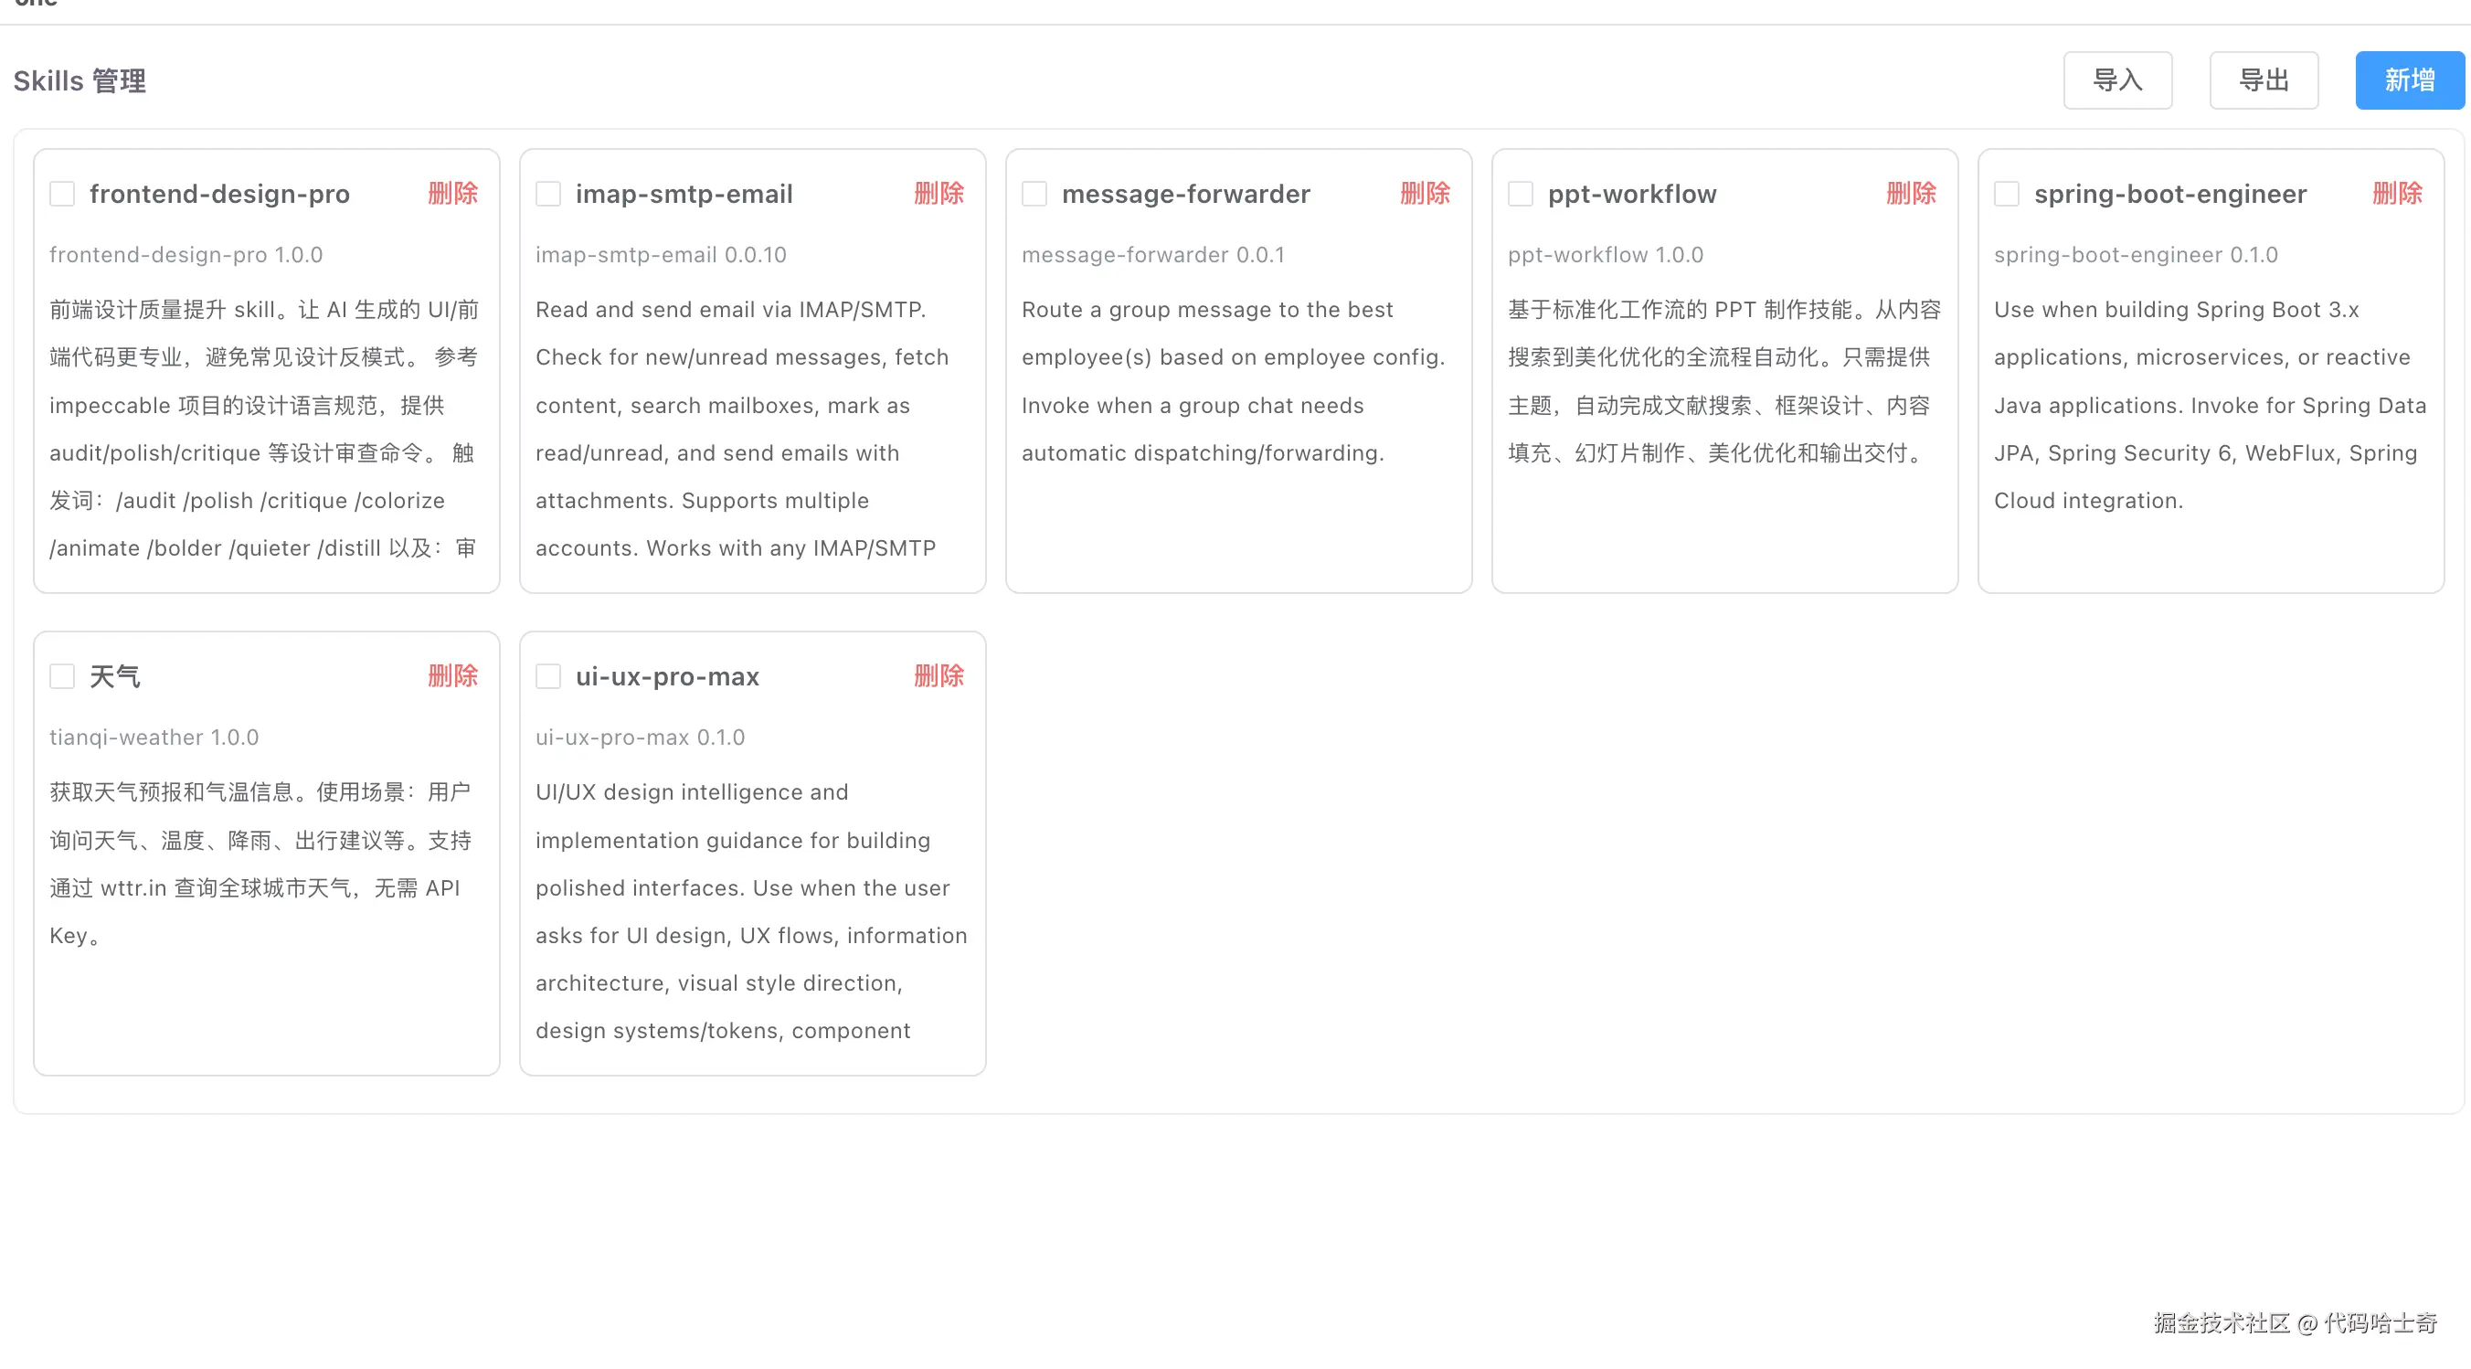Check the frontend-design-pro skill checkbox

pyautogui.click(x=62, y=194)
